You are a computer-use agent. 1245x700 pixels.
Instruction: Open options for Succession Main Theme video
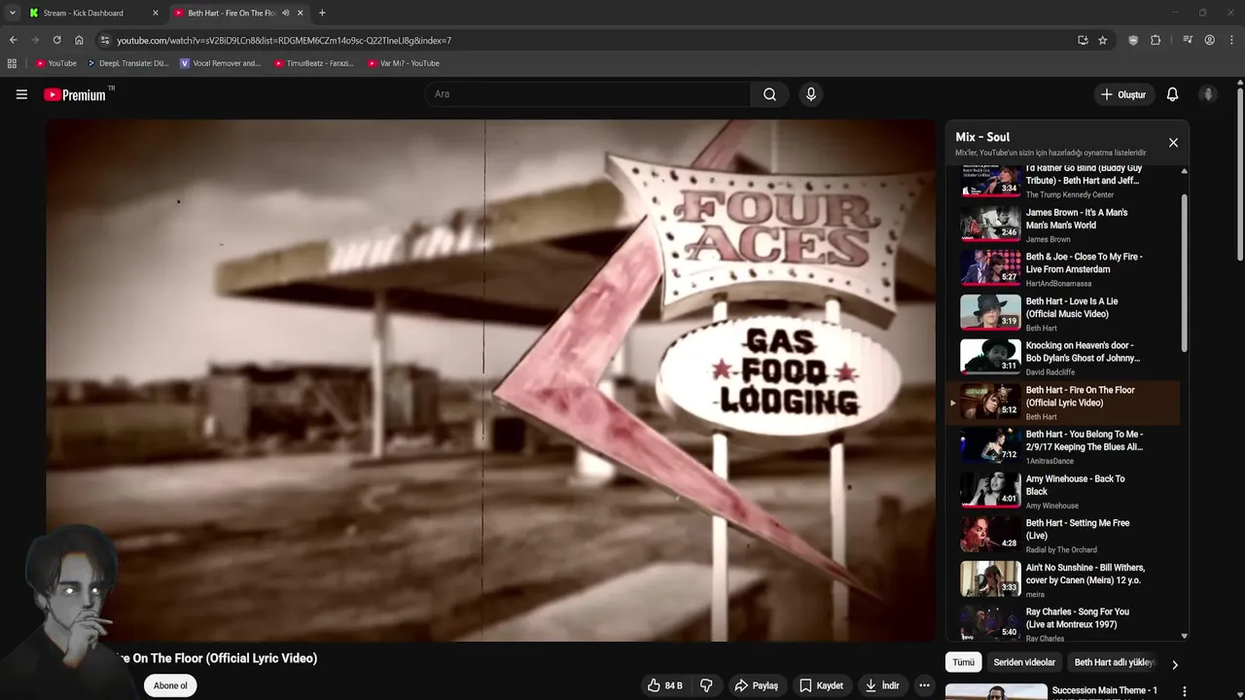(1184, 691)
